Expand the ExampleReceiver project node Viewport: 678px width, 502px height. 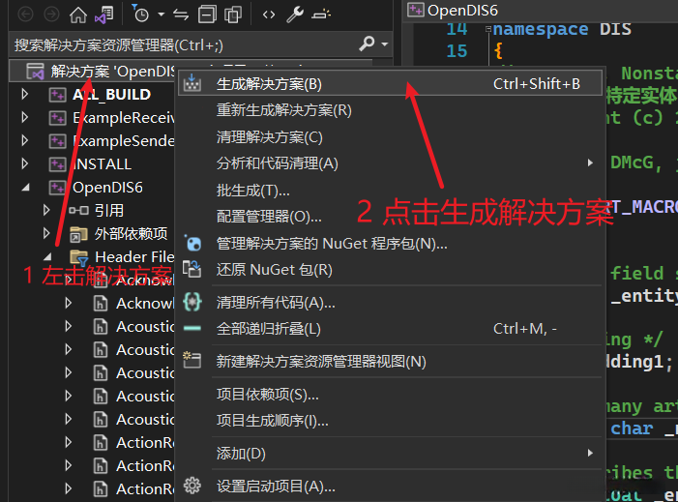24,117
